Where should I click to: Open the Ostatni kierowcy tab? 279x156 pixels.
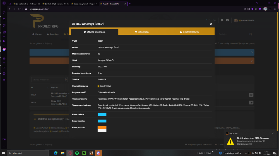tap(189, 32)
